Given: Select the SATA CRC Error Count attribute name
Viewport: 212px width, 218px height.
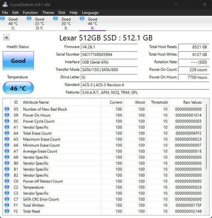Looking at the screenshot, I should [41, 199].
